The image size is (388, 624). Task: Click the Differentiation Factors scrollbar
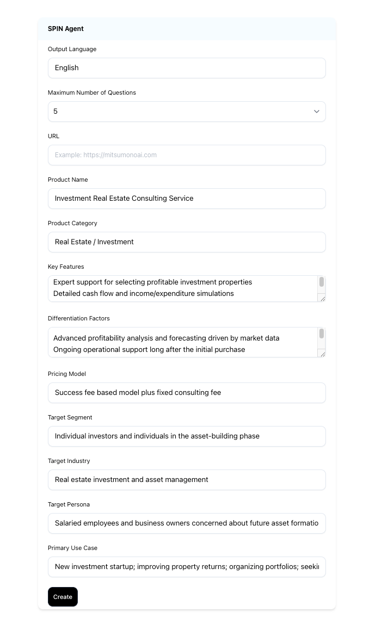322,333
